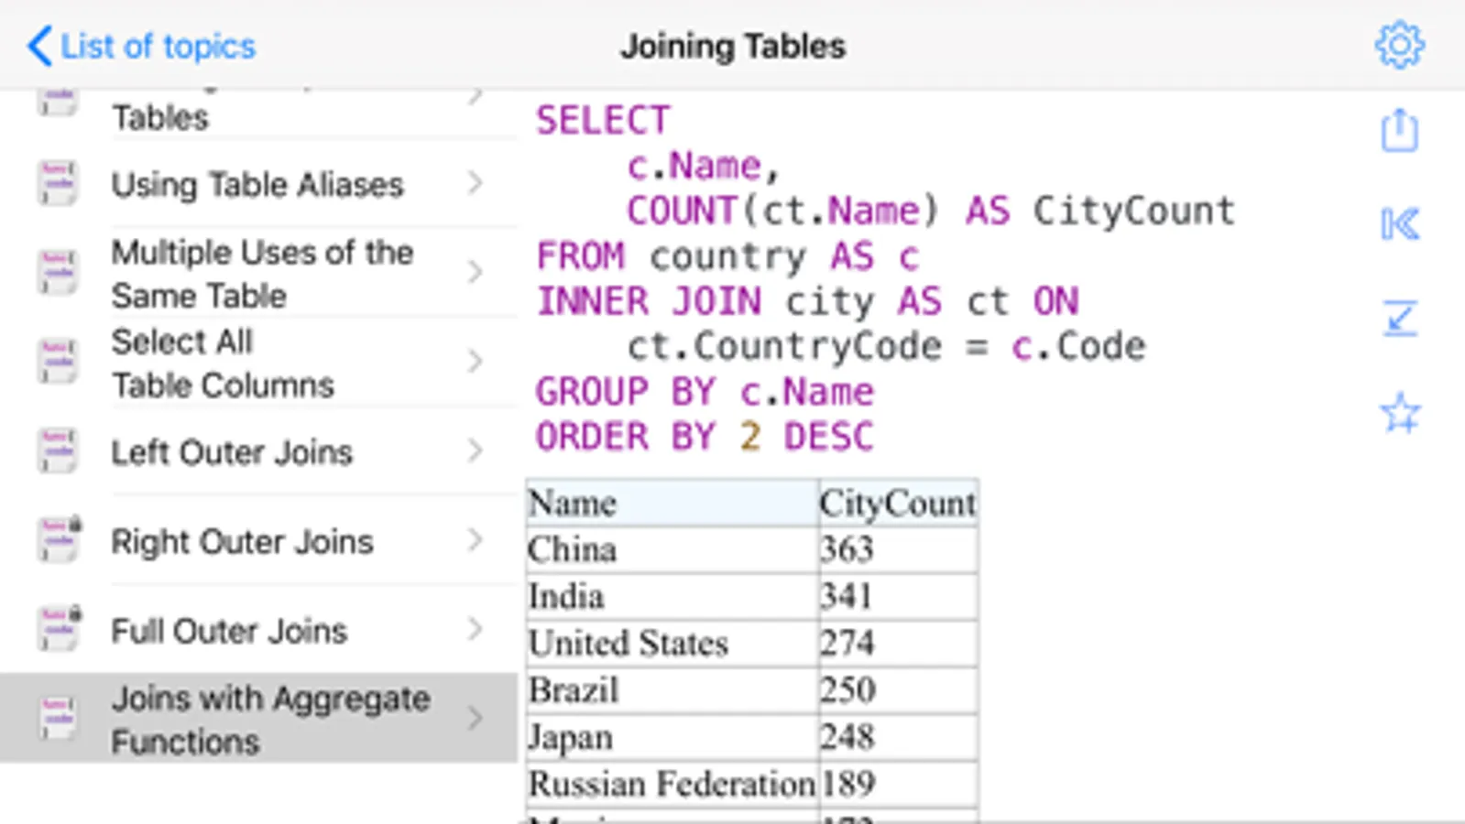The width and height of the screenshot is (1465, 824).
Task: Expand Using Table Aliases chevron
Action: (475, 183)
